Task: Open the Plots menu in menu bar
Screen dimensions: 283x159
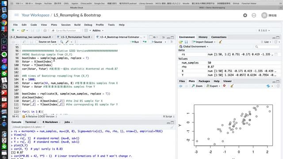Action: [54, 25]
